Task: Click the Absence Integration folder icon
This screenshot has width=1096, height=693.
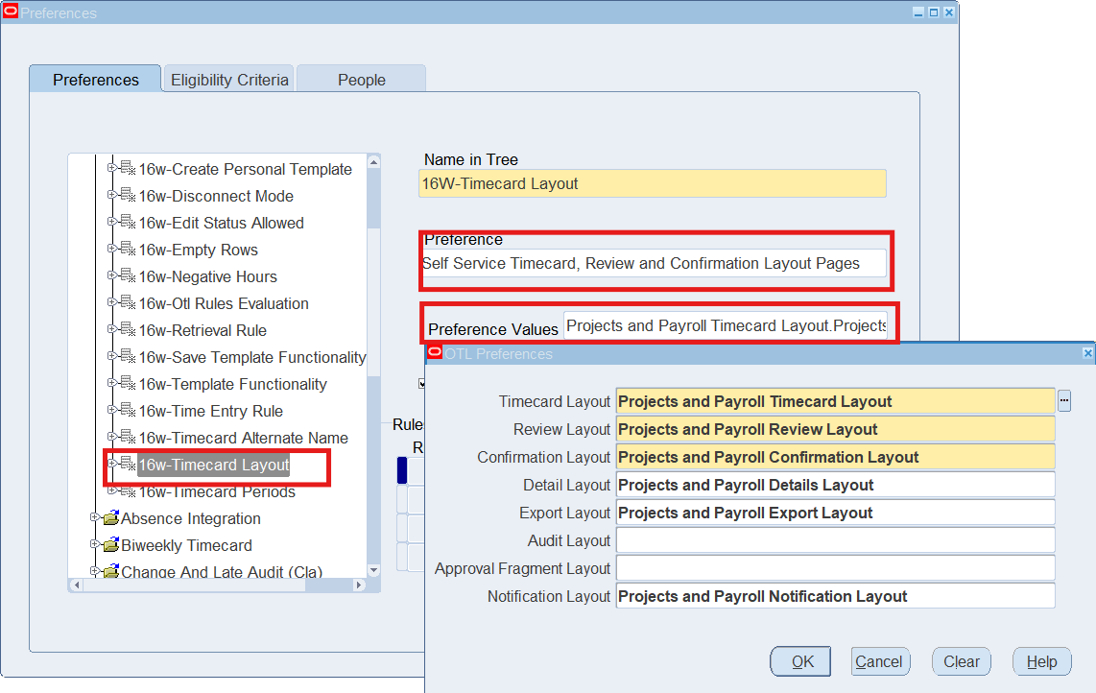Action: tap(110, 518)
